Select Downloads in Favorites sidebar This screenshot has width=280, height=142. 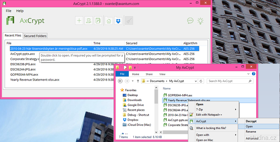pyautogui.click(x=134, y=100)
